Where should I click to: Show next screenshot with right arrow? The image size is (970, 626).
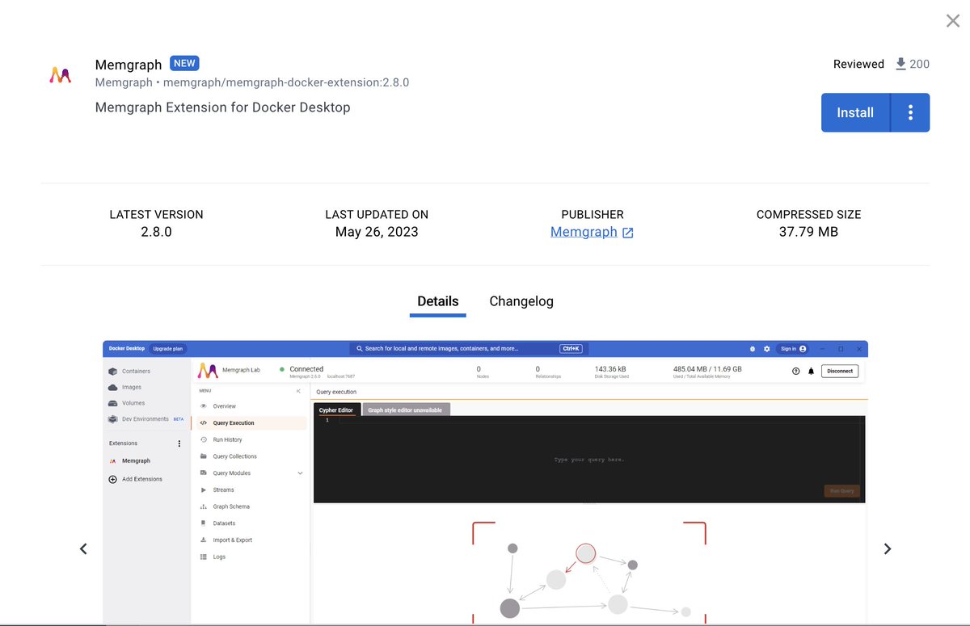887,548
